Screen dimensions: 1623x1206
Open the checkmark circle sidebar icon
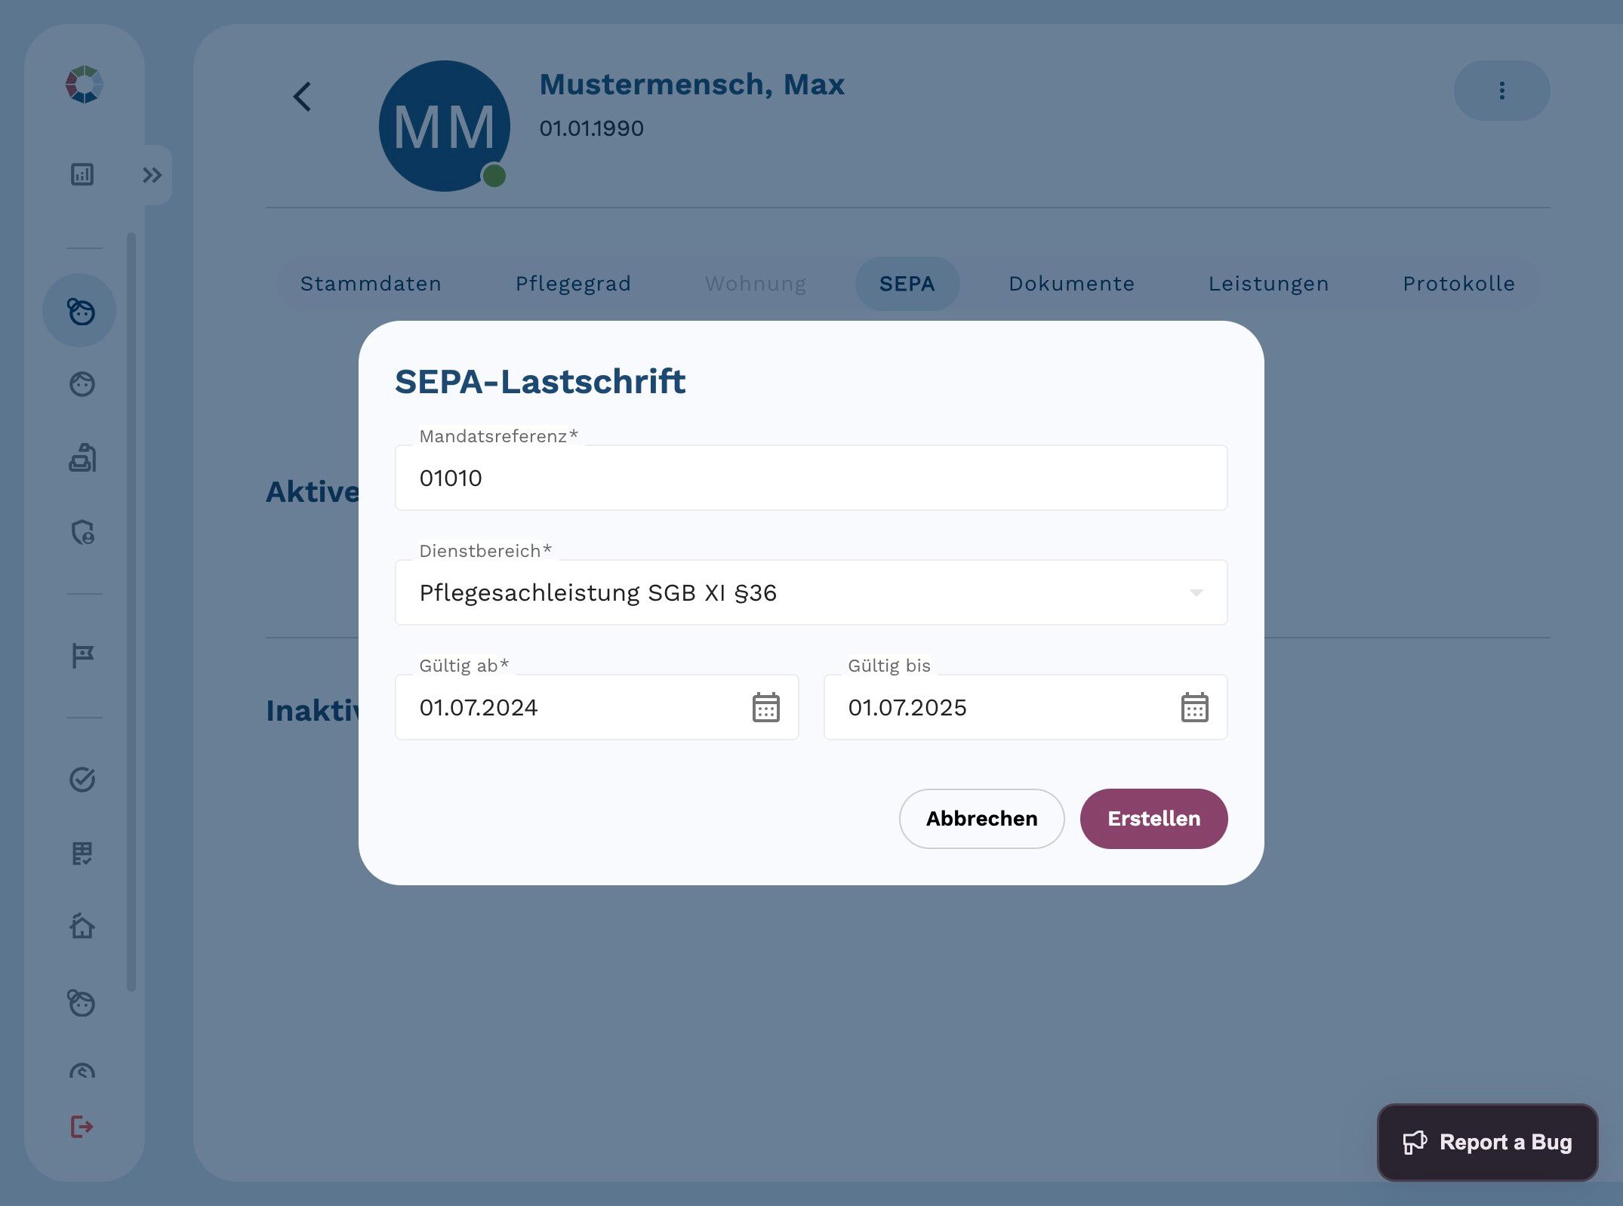82,779
